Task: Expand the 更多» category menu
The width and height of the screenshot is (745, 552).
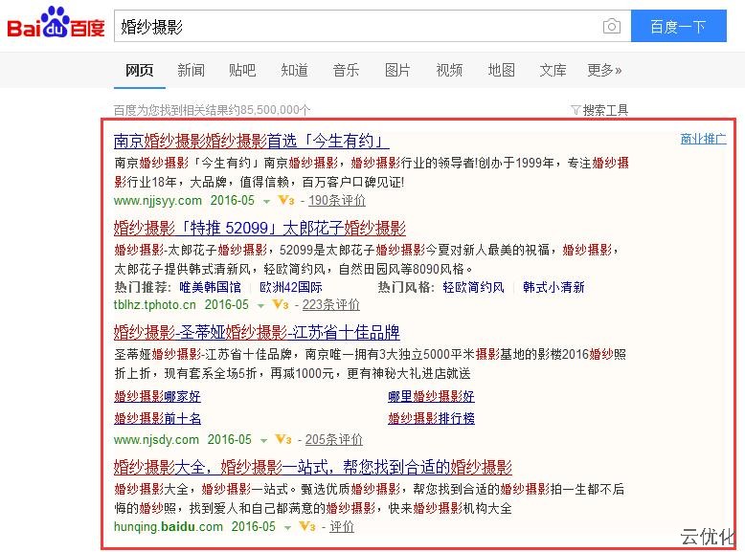Action: (x=603, y=70)
